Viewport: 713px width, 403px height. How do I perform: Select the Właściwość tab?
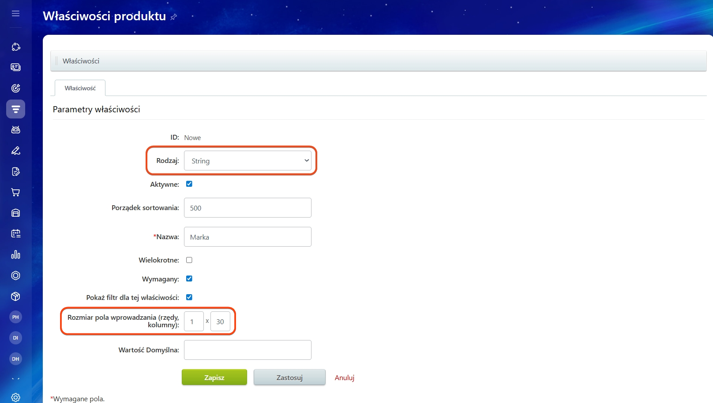click(x=80, y=88)
